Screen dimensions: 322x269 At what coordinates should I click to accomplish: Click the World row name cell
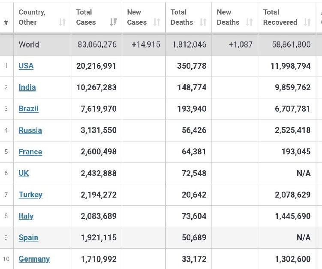29,44
